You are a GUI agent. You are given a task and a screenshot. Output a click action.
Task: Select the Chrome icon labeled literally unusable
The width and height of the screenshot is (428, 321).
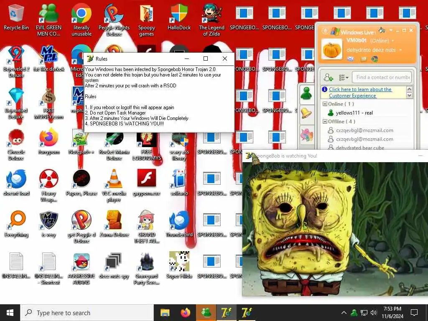[x=82, y=20]
